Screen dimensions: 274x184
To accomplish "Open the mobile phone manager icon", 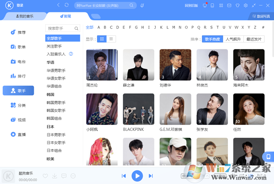I will click(x=212, y=5).
